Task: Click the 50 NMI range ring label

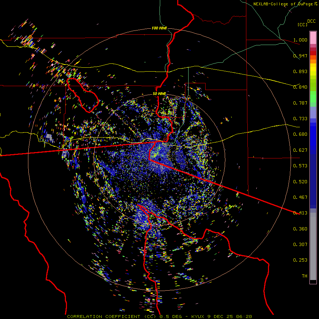Action: (159, 94)
